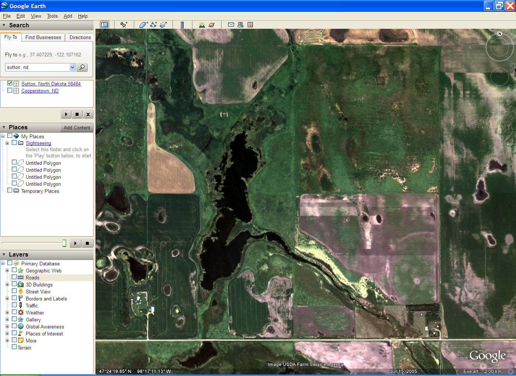Click the Weather sun layer icon
This screenshot has height=376, width=516.
(x=21, y=312)
